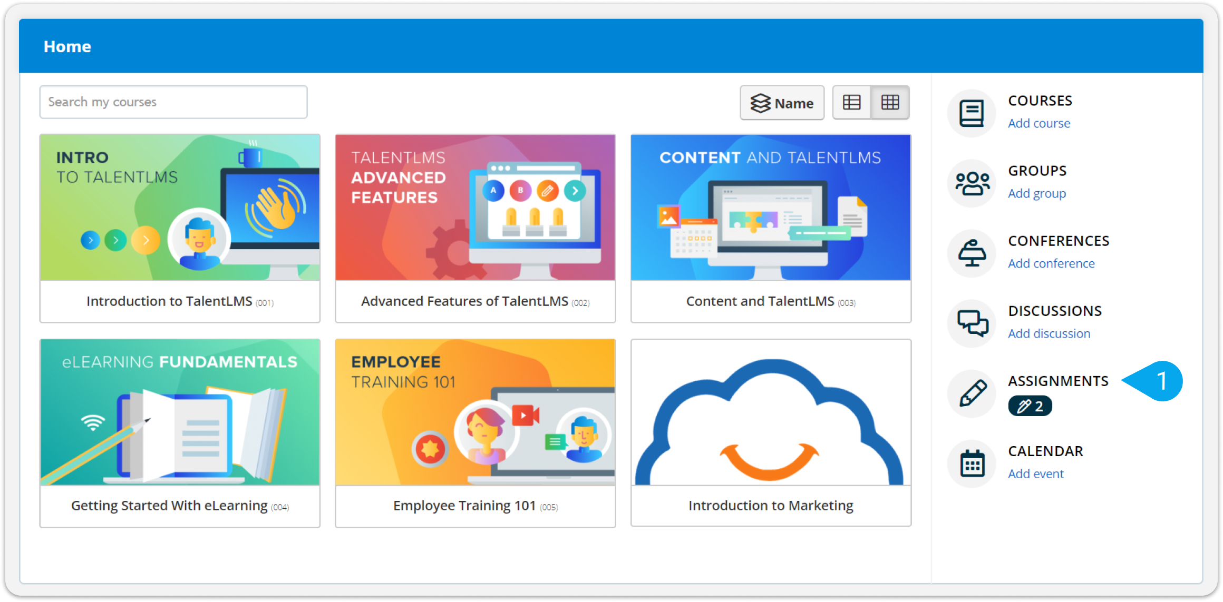Image resolution: width=1223 pixels, height=602 pixels.
Task: Click the Groups people icon
Action: pyautogui.click(x=972, y=183)
